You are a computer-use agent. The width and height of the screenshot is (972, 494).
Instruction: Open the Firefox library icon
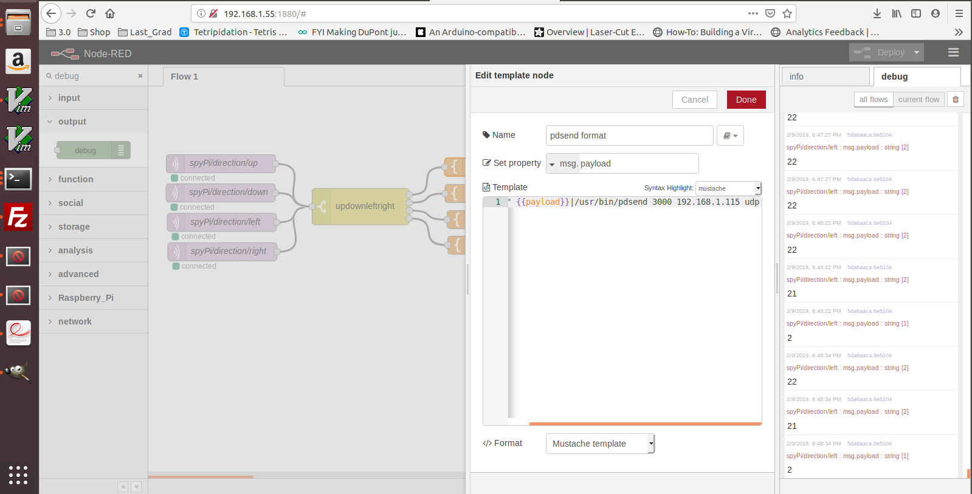click(897, 13)
